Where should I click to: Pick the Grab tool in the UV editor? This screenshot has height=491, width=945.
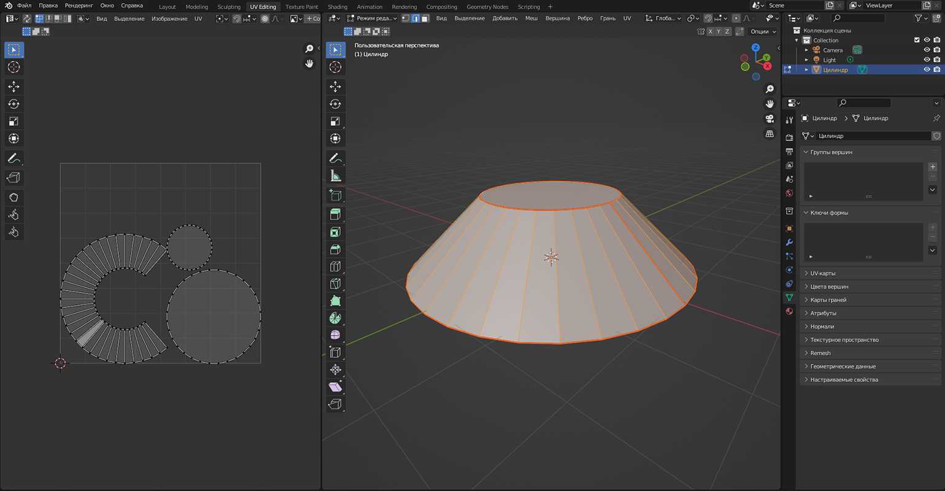pos(13,197)
